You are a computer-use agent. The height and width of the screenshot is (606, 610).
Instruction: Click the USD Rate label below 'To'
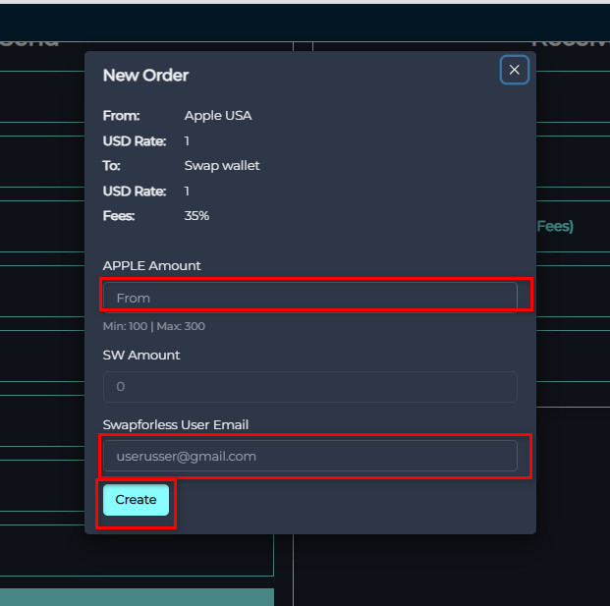coord(135,192)
